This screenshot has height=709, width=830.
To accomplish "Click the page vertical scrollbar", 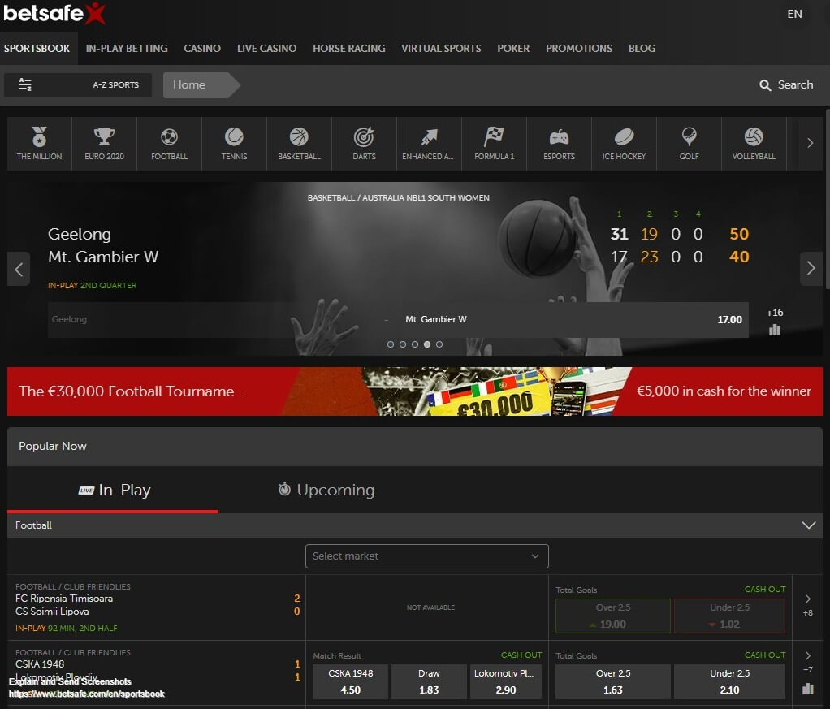I will click(827, 198).
